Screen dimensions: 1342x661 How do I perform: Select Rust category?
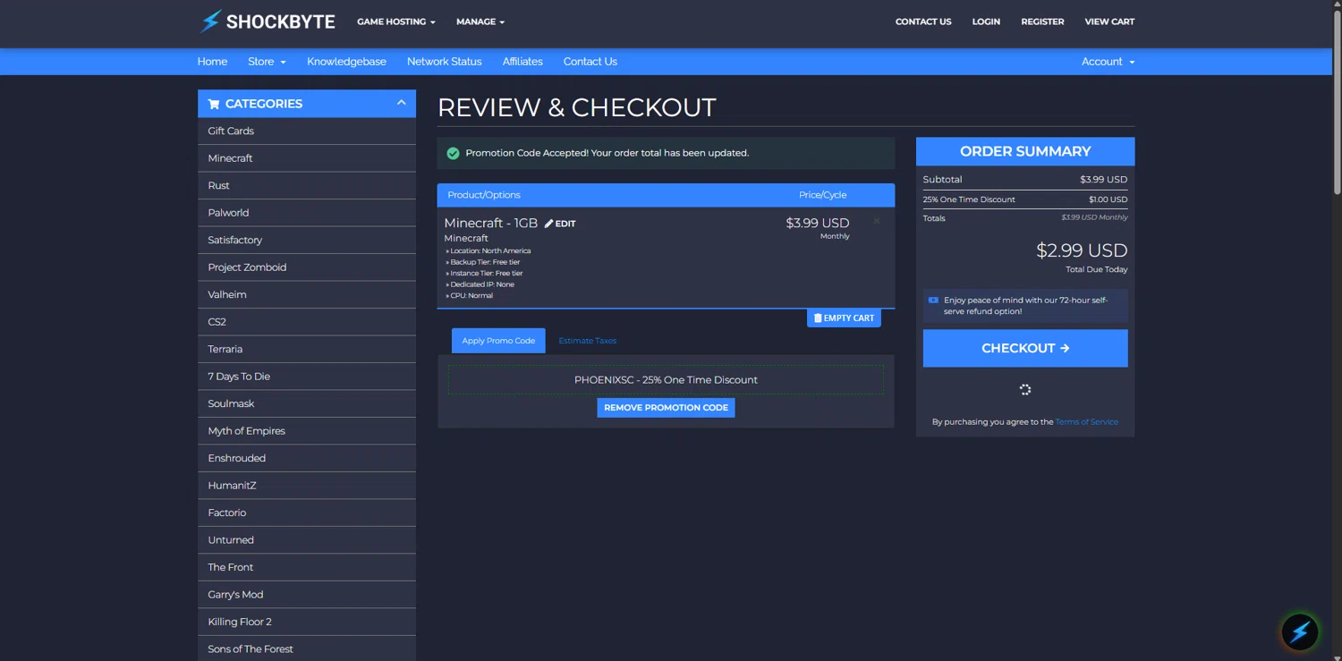click(307, 185)
